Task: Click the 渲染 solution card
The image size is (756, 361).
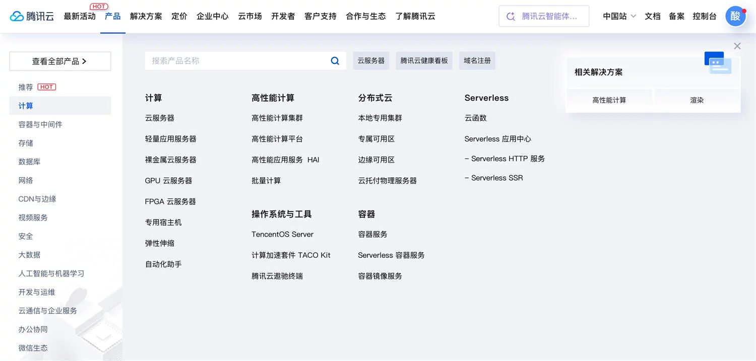Action: (697, 99)
